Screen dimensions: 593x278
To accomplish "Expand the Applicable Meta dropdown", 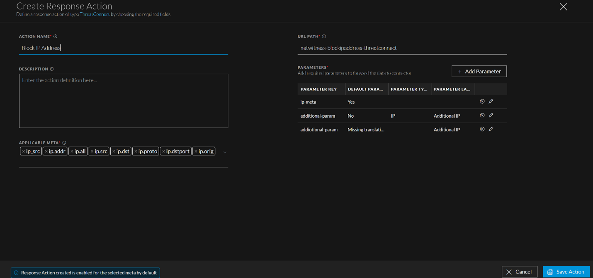I will click(225, 152).
